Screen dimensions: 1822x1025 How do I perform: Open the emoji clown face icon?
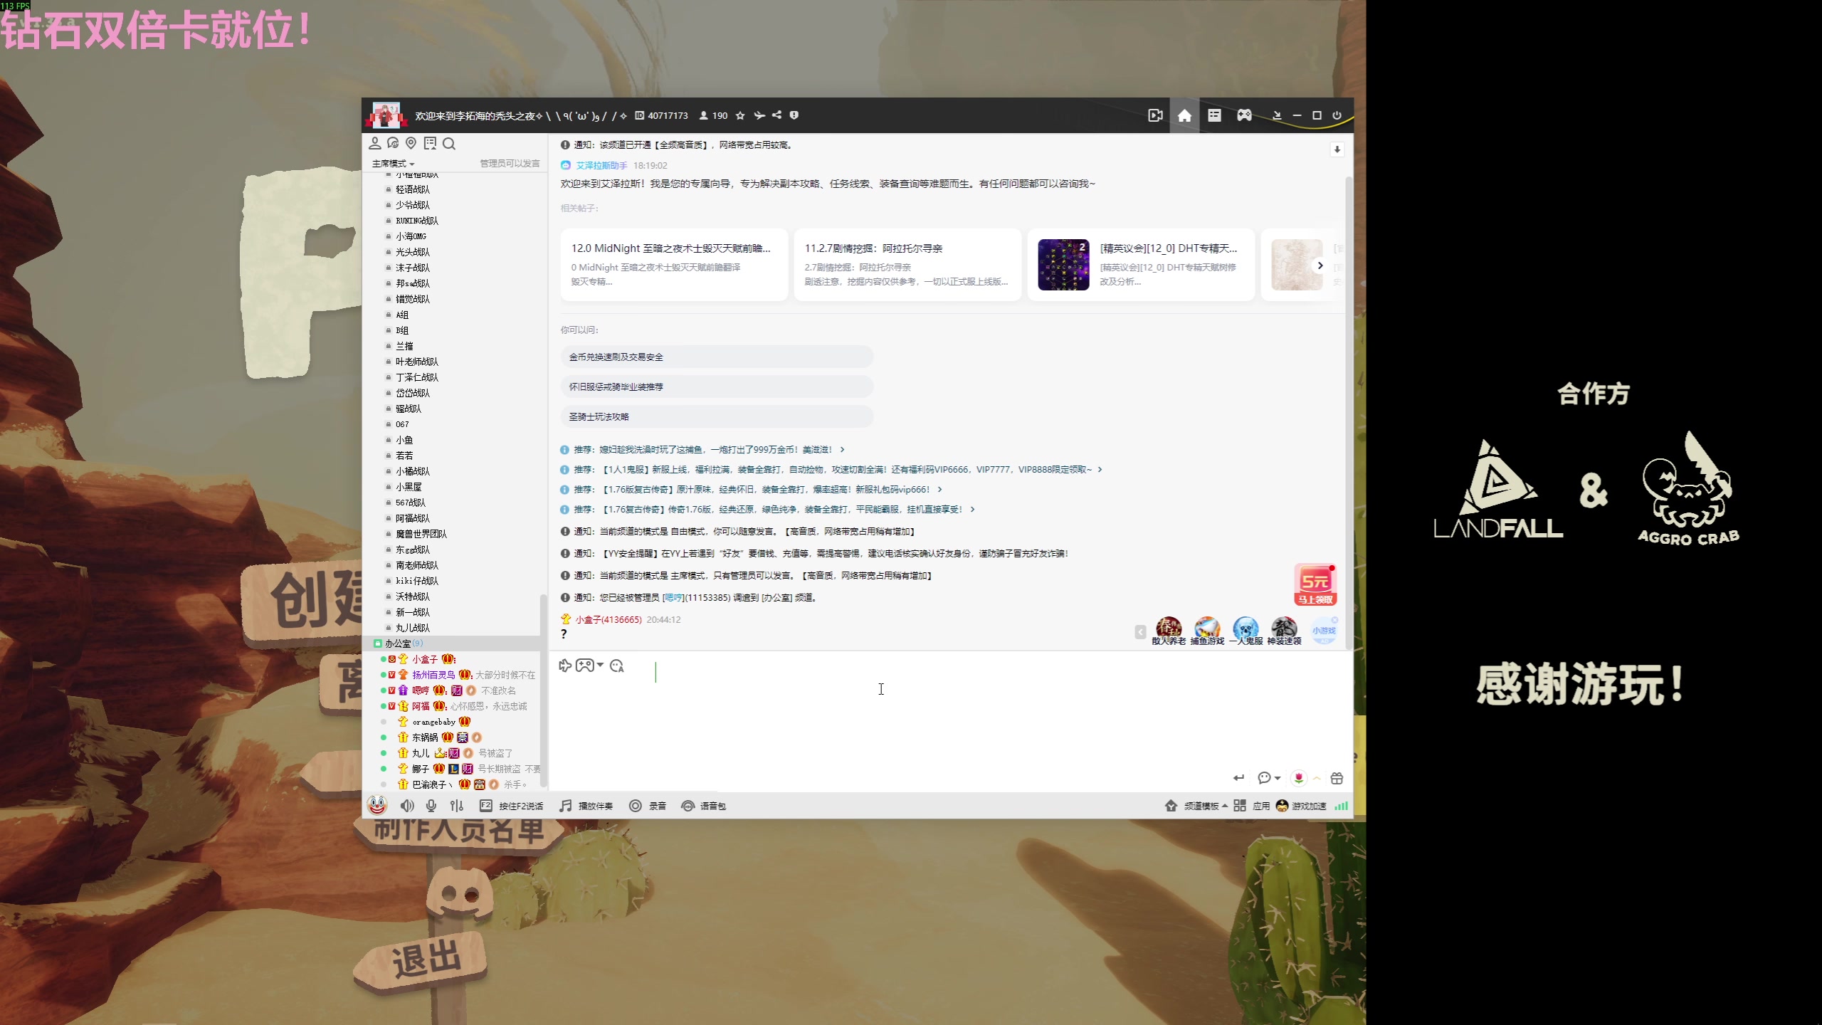[377, 805]
